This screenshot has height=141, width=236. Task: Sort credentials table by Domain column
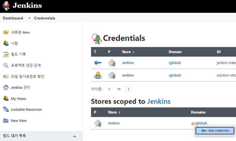point(175,52)
